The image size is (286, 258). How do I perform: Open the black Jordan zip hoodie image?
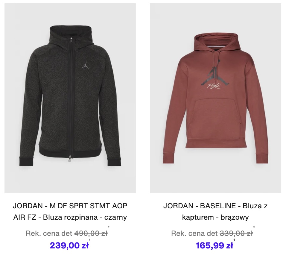click(x=70, y=98)
